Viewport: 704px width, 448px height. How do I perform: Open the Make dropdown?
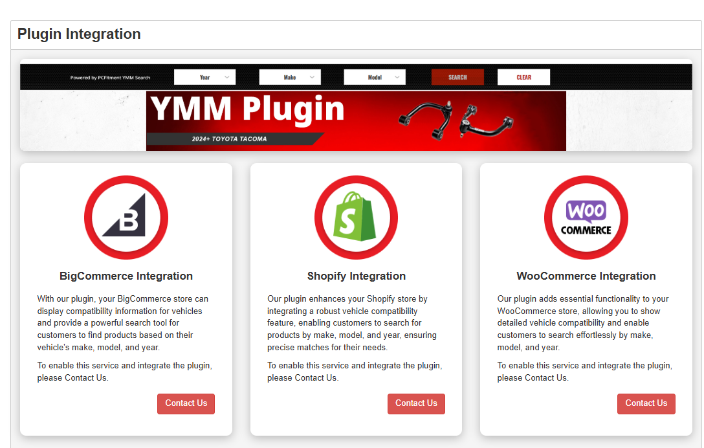pyautogui.click(x=289, y=76)
